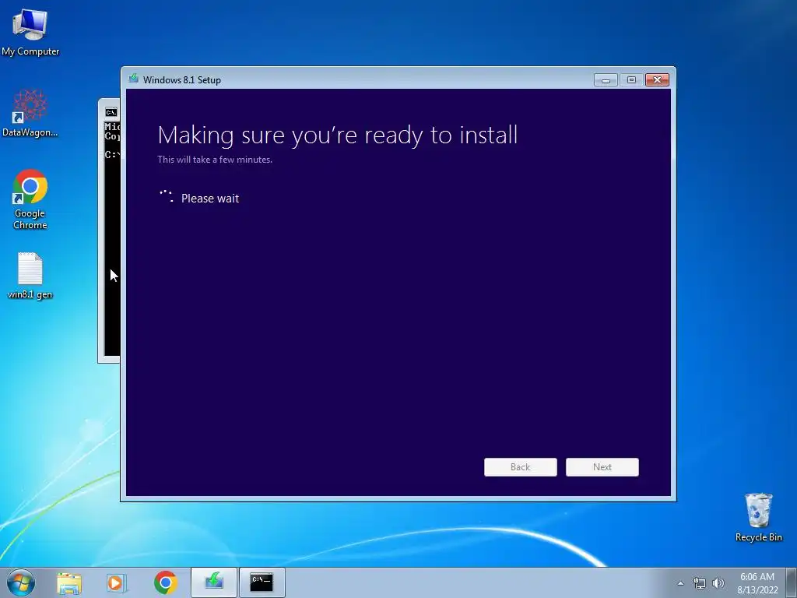Image resolution: width=797 pixels, height=598 pixels.
Task: Open the My Computer desktop icon
Action: tap(30, 32)
